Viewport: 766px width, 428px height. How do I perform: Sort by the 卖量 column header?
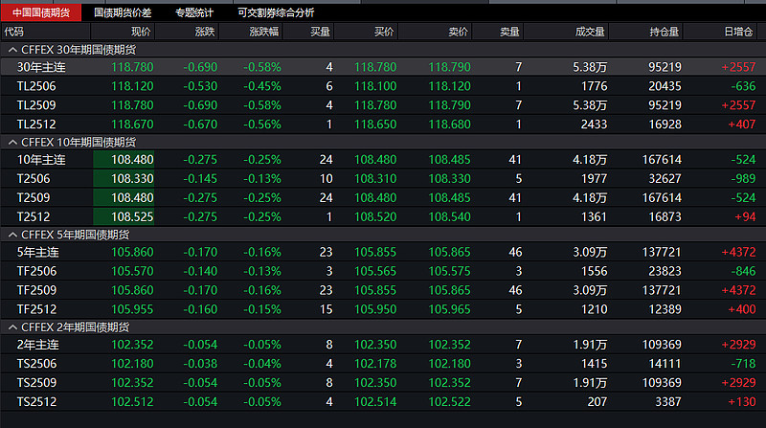498,32
